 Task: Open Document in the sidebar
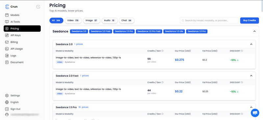[22, 62]
